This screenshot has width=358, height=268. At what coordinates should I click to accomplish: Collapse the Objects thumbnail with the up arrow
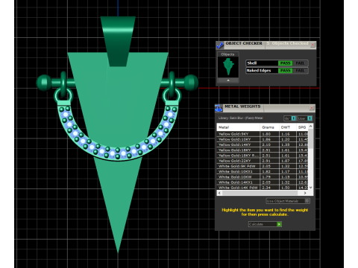coord(228,80)
